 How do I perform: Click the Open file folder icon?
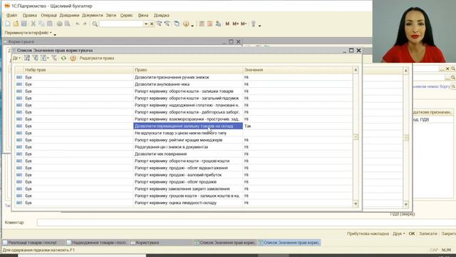pyautogui.click(x=16, y=24)
